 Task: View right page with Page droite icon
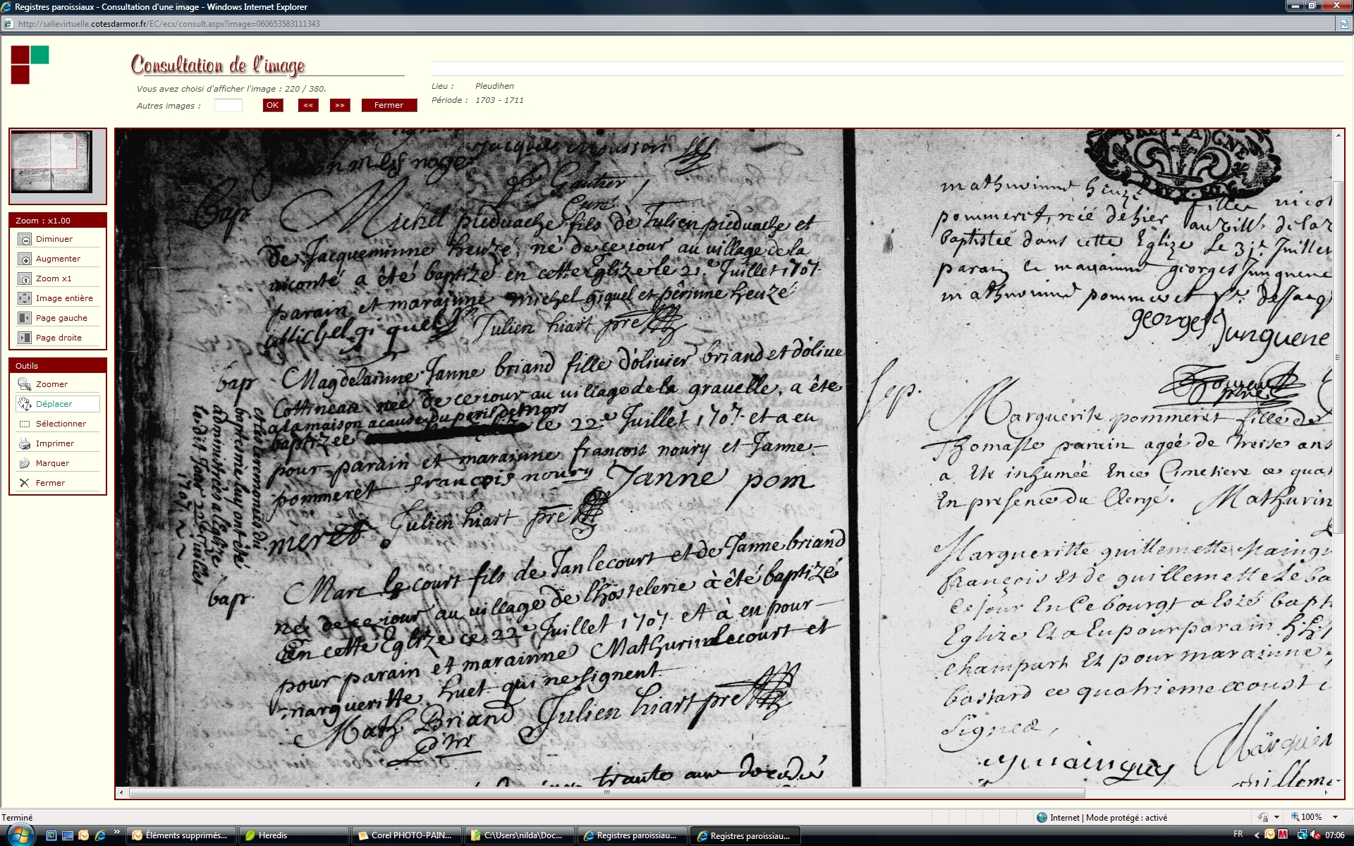tap(25, 338)
